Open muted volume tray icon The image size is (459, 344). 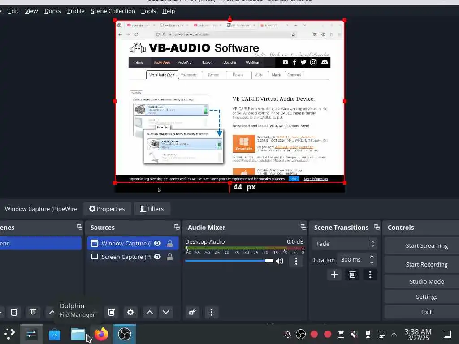click(x=355, y=334)
